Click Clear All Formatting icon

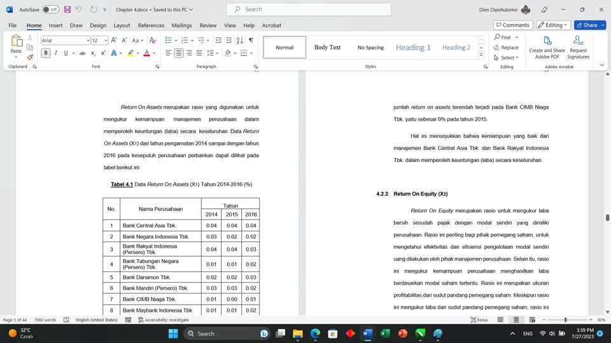point(153,41)
